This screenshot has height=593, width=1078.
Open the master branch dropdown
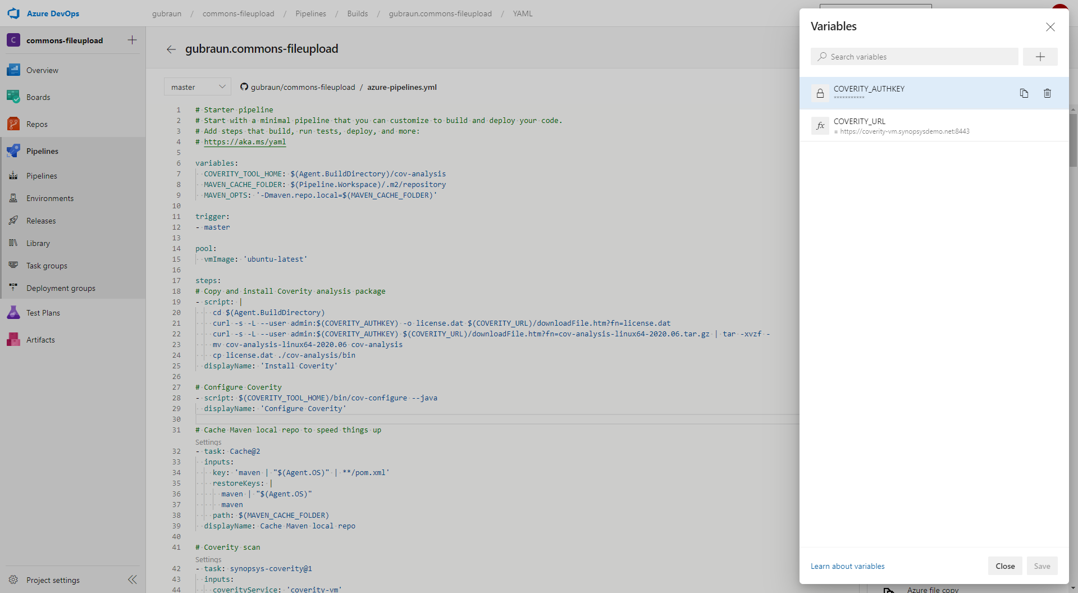[x=198, y=87]
